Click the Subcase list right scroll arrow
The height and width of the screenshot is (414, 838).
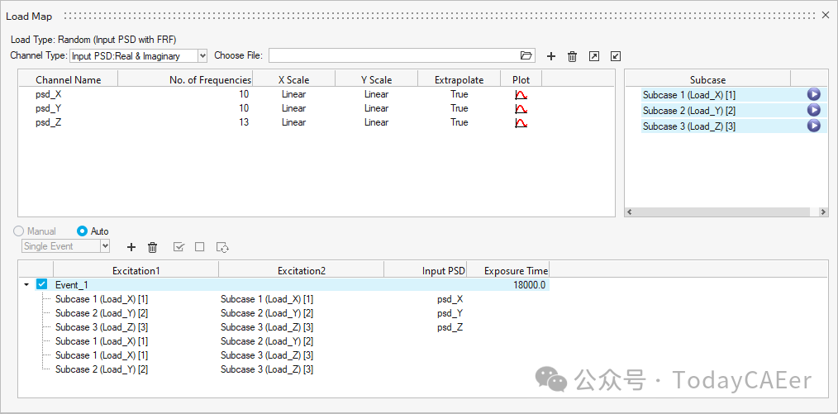pyautogui.click(x=824, y=212)
